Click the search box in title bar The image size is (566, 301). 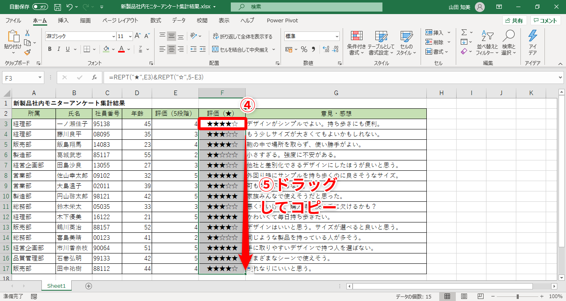(x=307, y=7)
